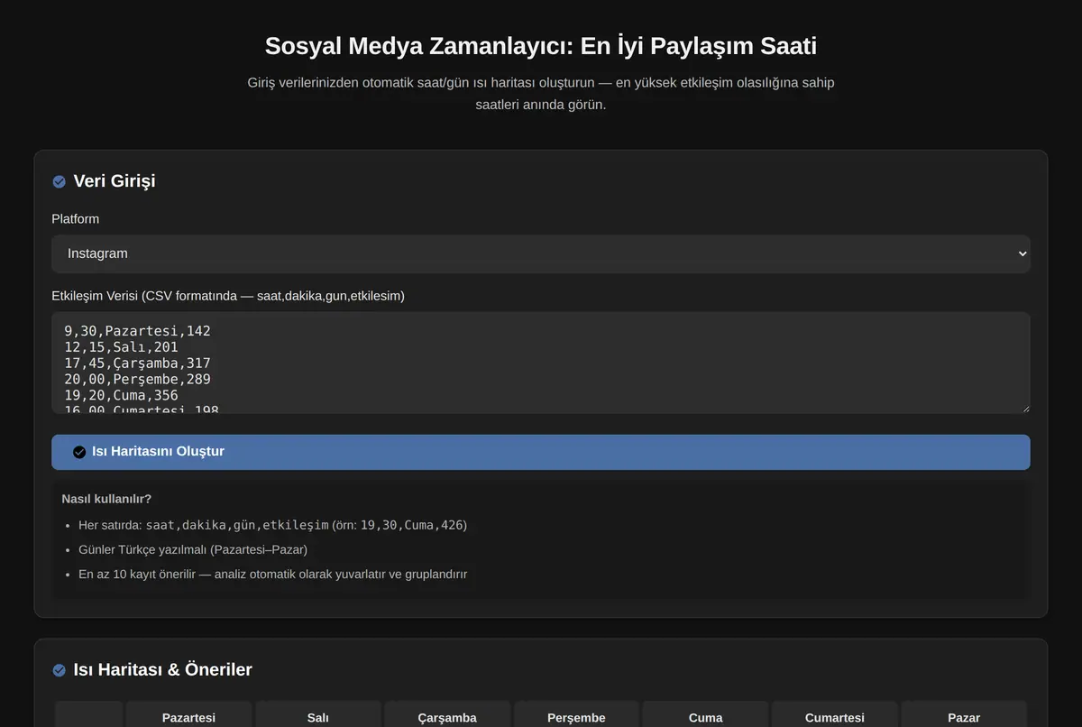Select the Perşembe column header
The height and width of the screenshot is (727, 1082).
pos(576,718)
